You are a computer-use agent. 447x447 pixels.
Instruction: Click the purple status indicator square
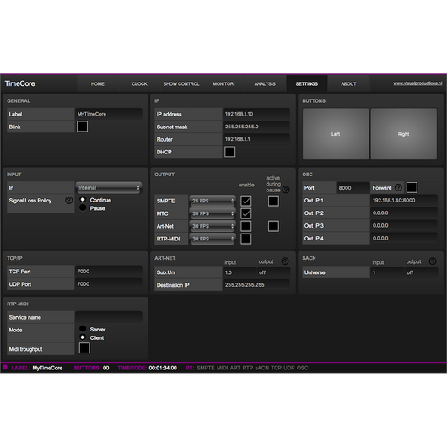(x=5, y=367)
